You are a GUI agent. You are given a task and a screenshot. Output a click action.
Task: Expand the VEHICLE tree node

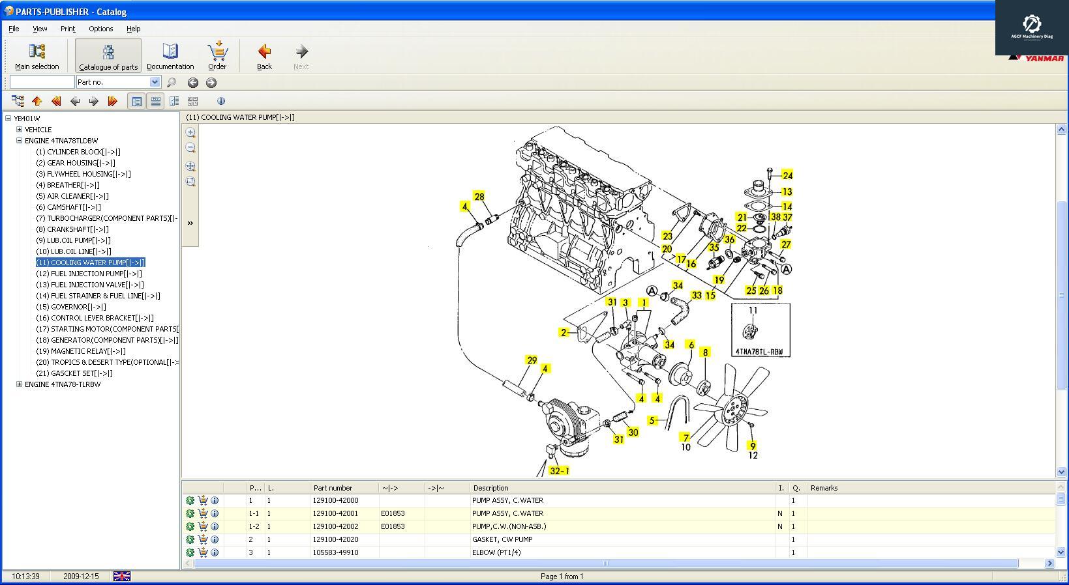19,130
